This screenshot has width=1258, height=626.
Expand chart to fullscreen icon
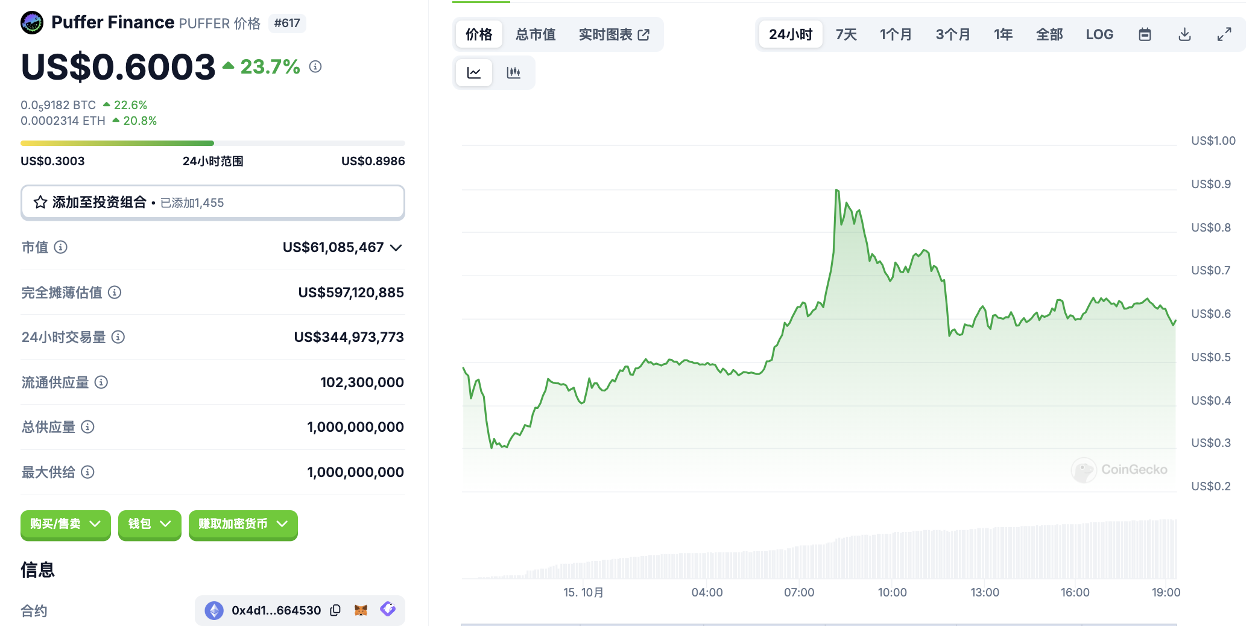coord(1224,34)
